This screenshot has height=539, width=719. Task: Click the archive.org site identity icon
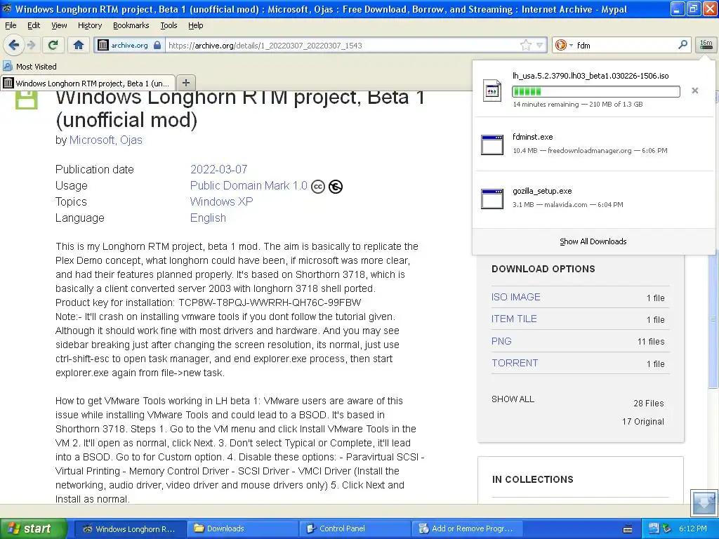103,45
